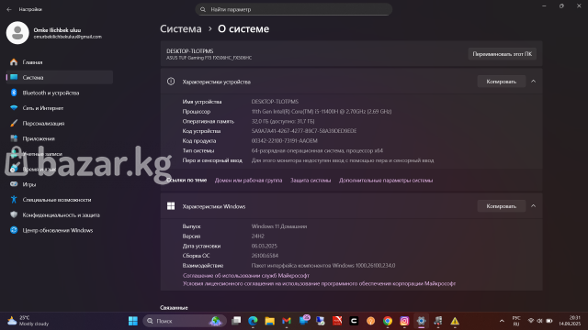Click the Конфиденциальность и защита shield icon
This screenshot has width=588, height=330.
tap(14, 214)
